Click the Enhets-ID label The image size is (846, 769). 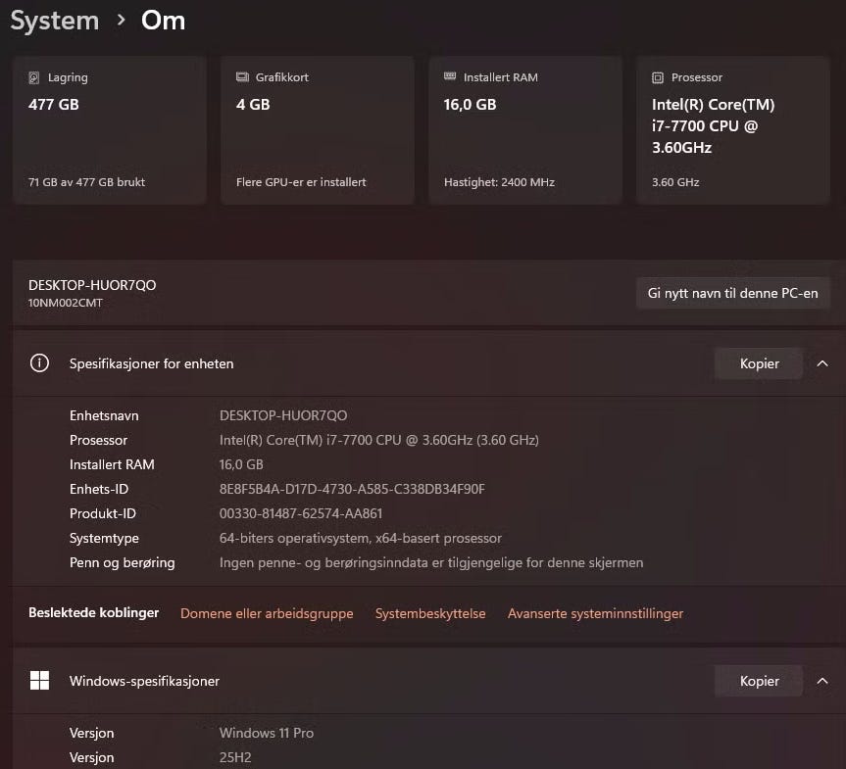pyautogui.click(x=99, y=489)
